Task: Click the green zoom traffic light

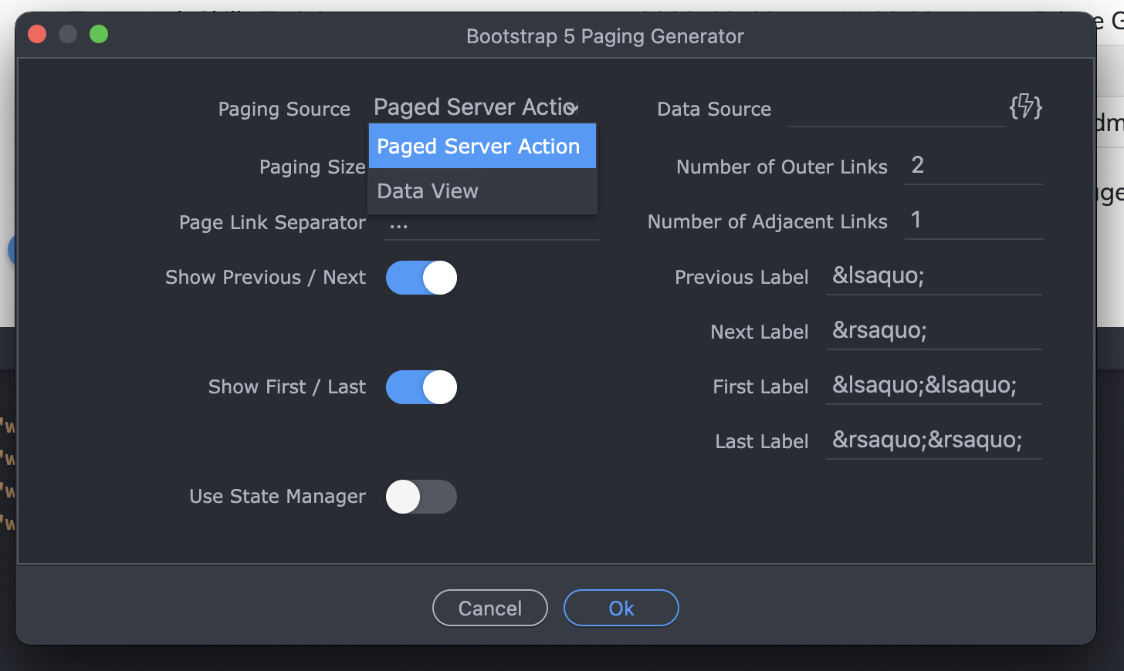Action: pyautogui.click(x=98, y=34)
